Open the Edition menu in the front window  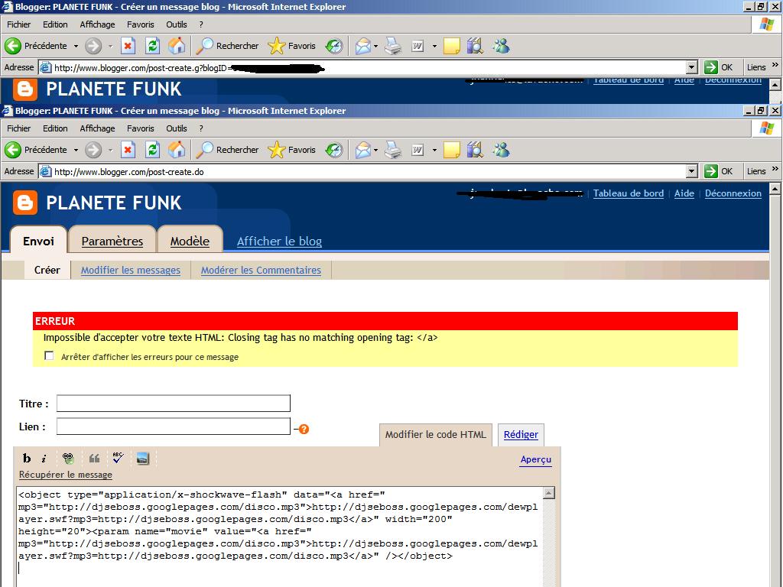55,128
